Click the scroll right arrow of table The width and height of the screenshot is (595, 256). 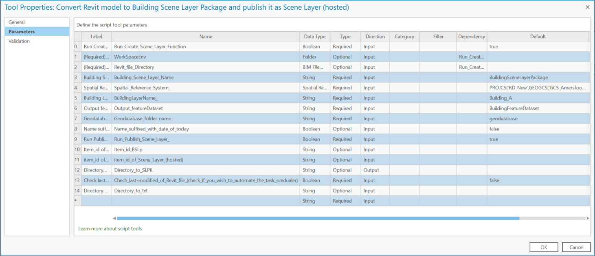tap(588, 218)
